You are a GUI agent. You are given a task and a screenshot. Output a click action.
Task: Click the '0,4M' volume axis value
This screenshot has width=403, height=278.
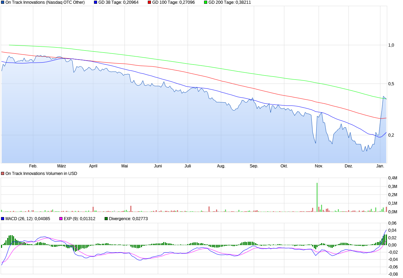[x=393, y=178]
